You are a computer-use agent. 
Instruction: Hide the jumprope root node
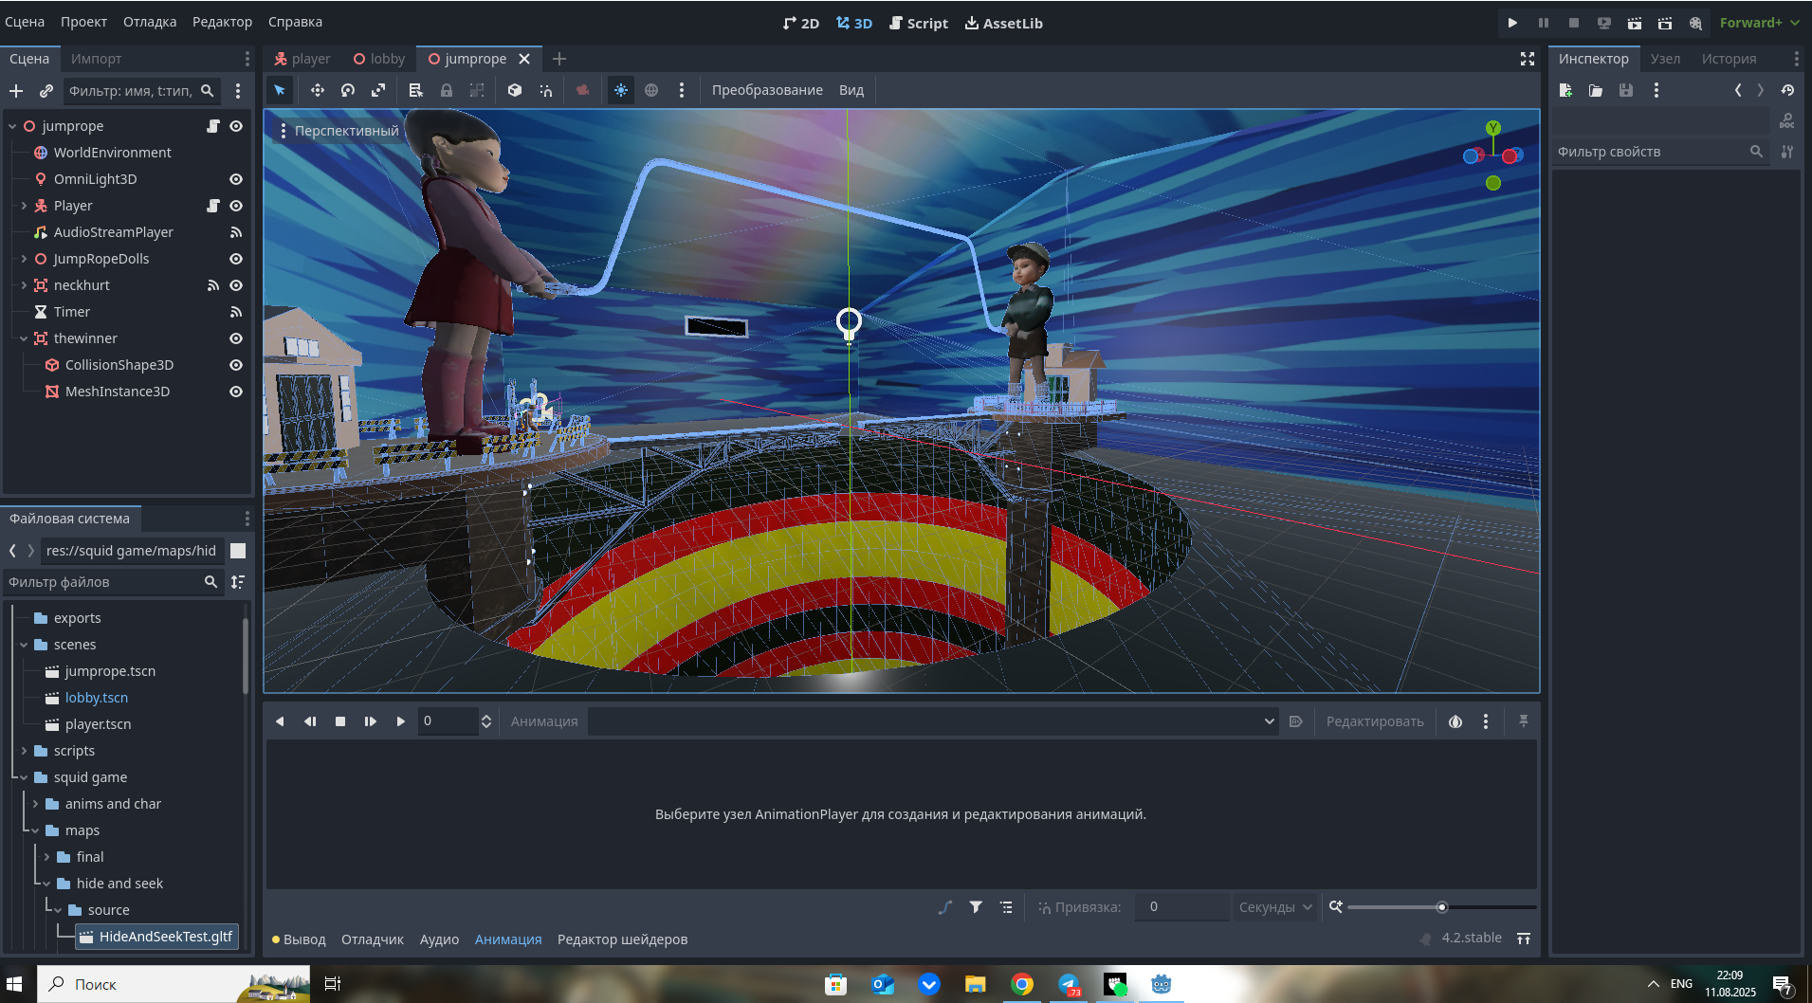click(236, 126)
